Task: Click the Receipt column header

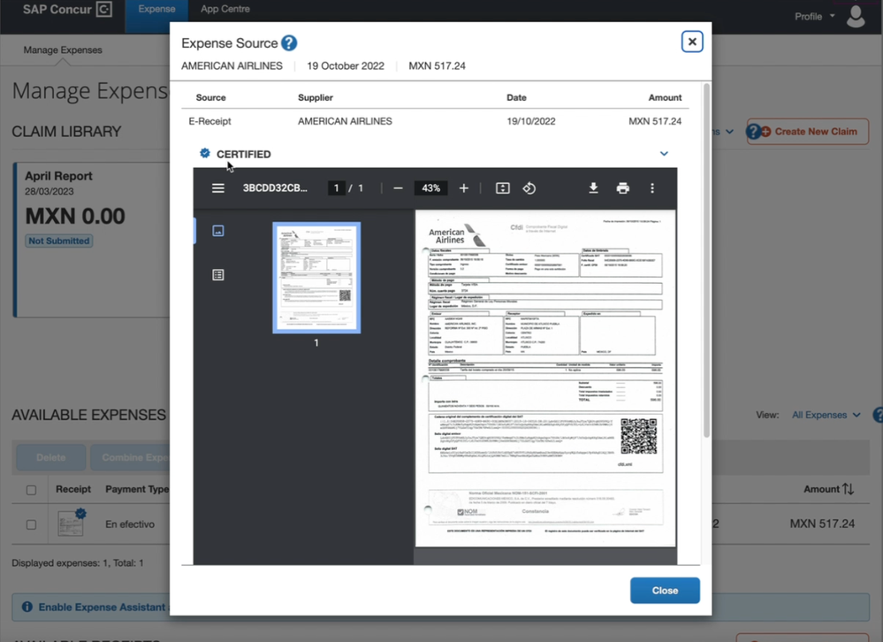Action: pyautogui.click(x=73, y=489)
